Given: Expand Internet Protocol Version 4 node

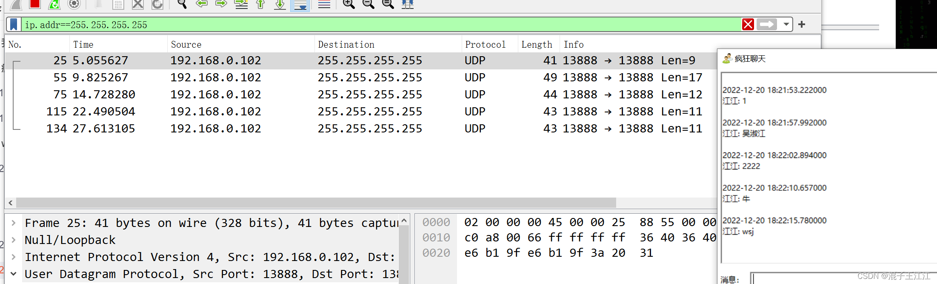Looking at the screenshot, I should coord(14,257).
